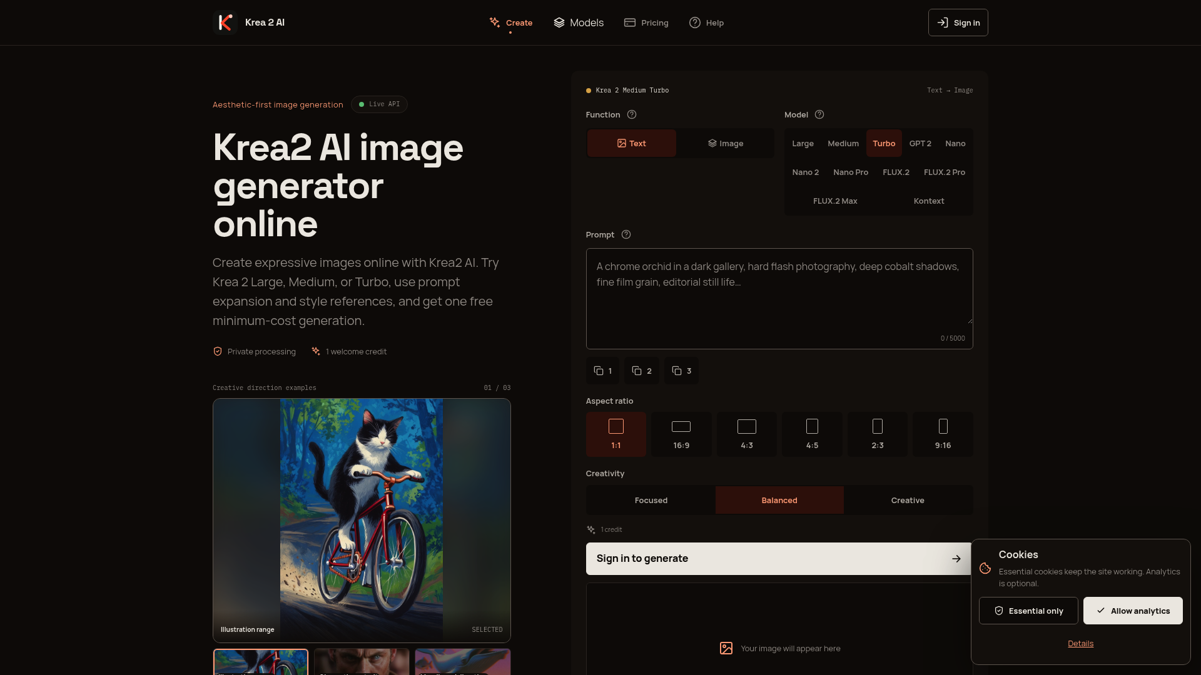Click into the Prompt text area
The height and width of the screenshot is (675, 1201).
click(779, 298)
